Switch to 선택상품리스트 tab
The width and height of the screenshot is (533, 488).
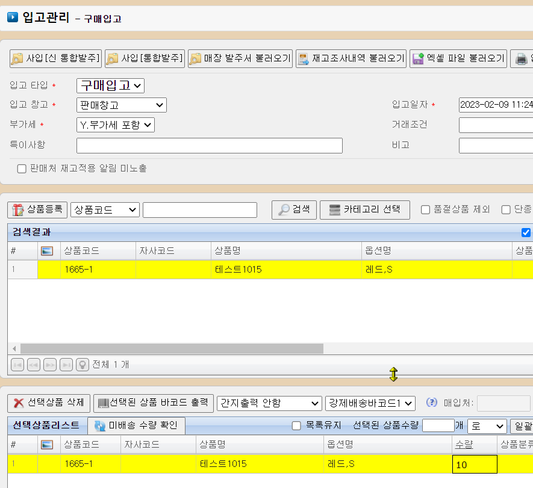coord(46,425)
